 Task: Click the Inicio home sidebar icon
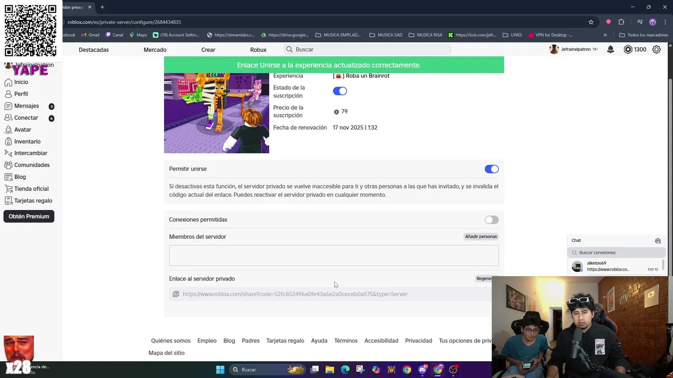[8, 82]
